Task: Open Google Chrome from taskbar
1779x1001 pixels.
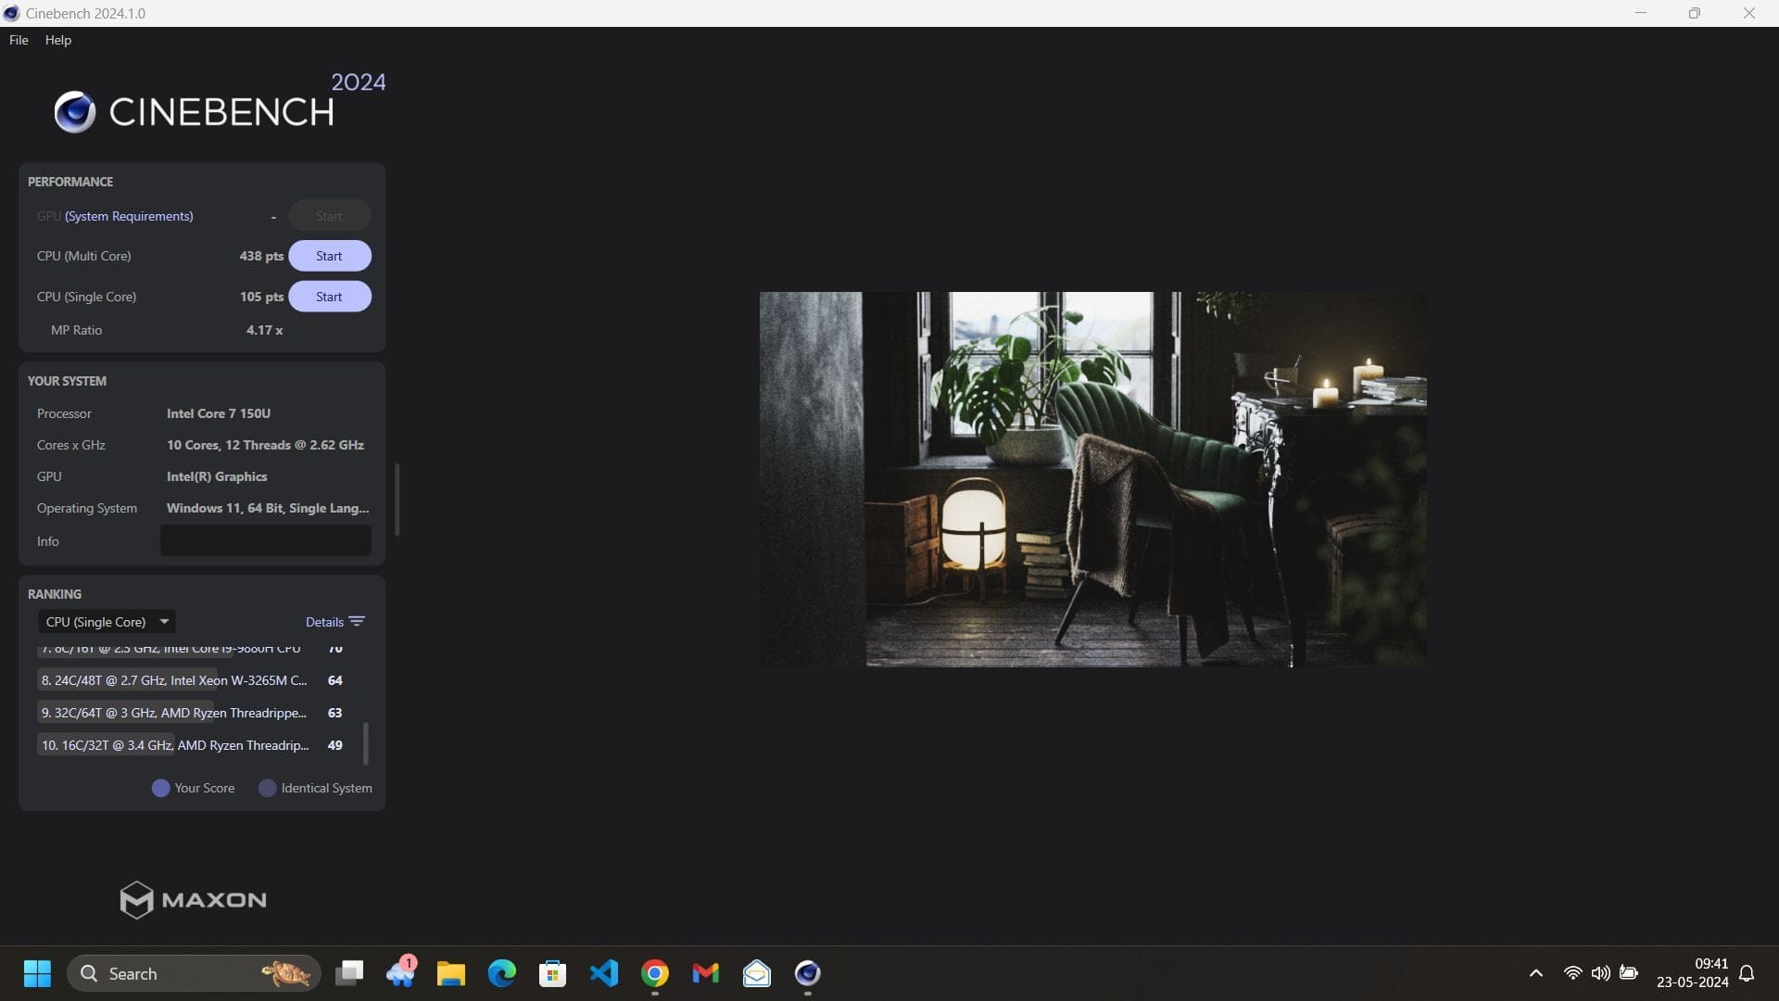Action: click(x=655, y=973)
